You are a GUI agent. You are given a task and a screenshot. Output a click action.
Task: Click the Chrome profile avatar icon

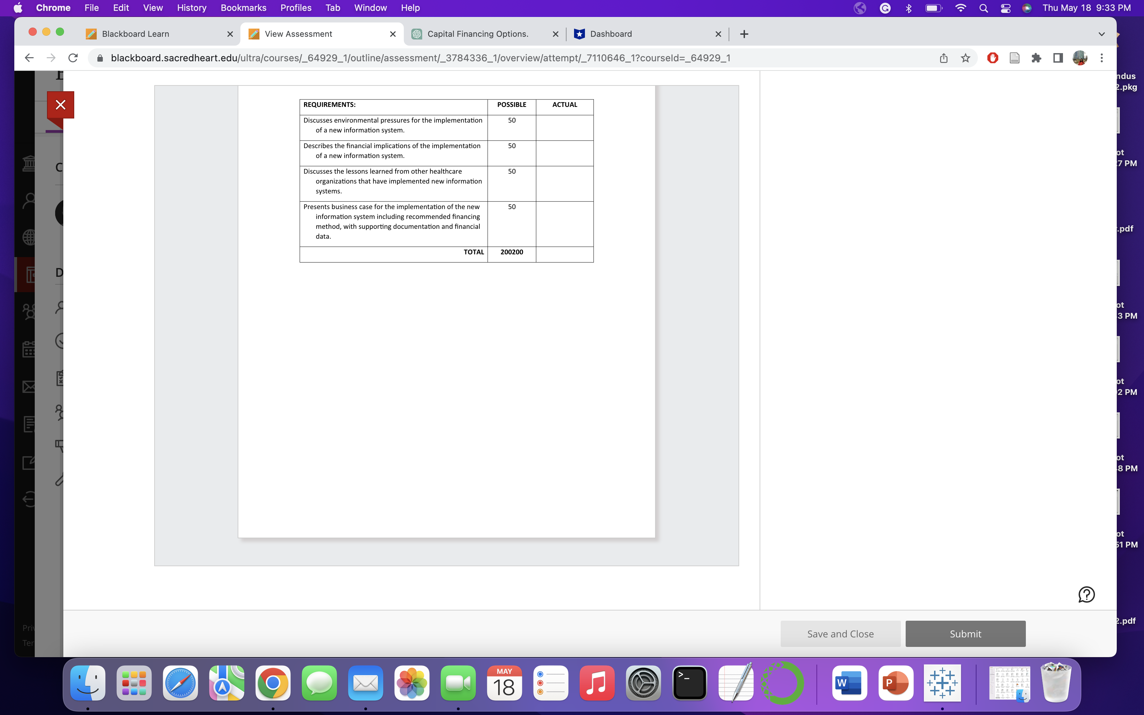(x=1080, y=58)
